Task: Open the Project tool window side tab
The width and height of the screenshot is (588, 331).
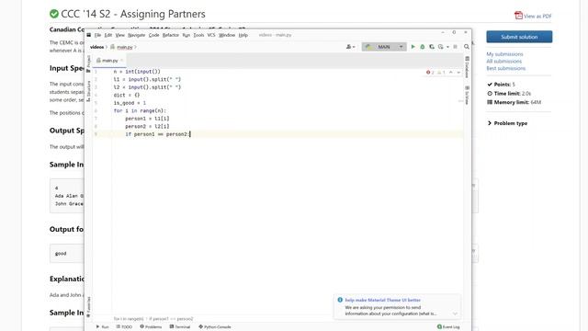Action: point(88,63)
